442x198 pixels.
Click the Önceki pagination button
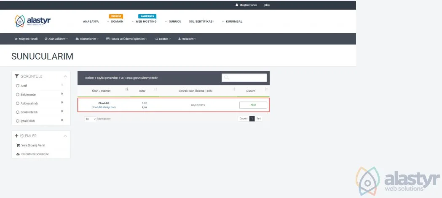coord(243,119)
